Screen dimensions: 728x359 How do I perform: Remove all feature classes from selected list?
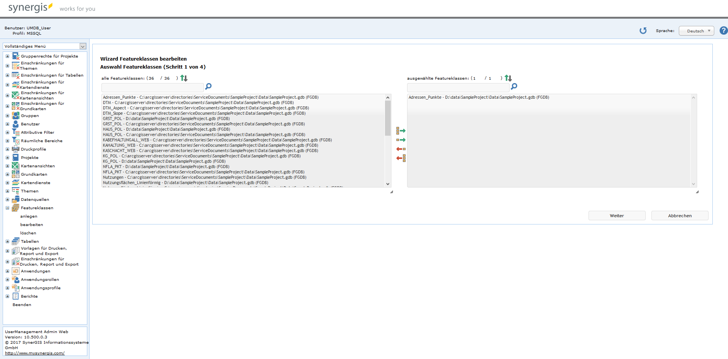[x=401, y=158]
